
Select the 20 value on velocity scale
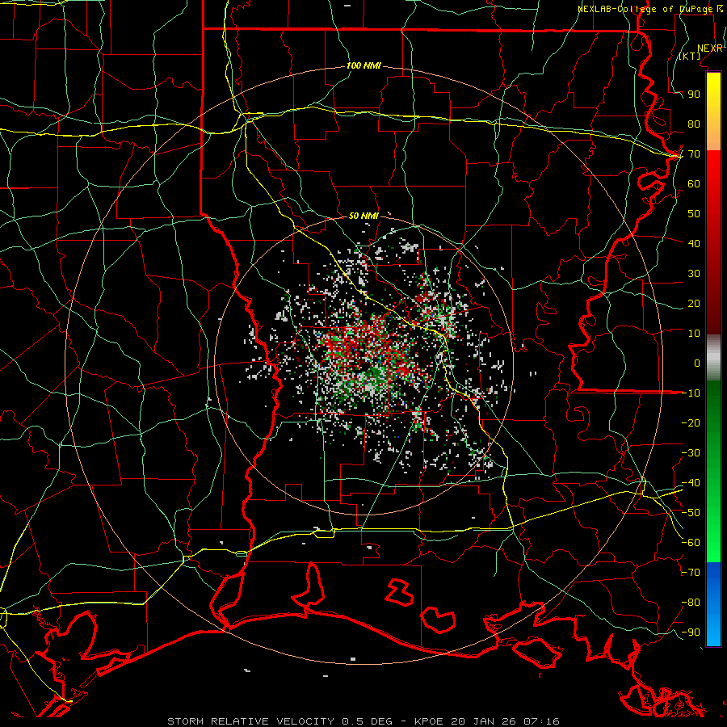tap(694, 303)
